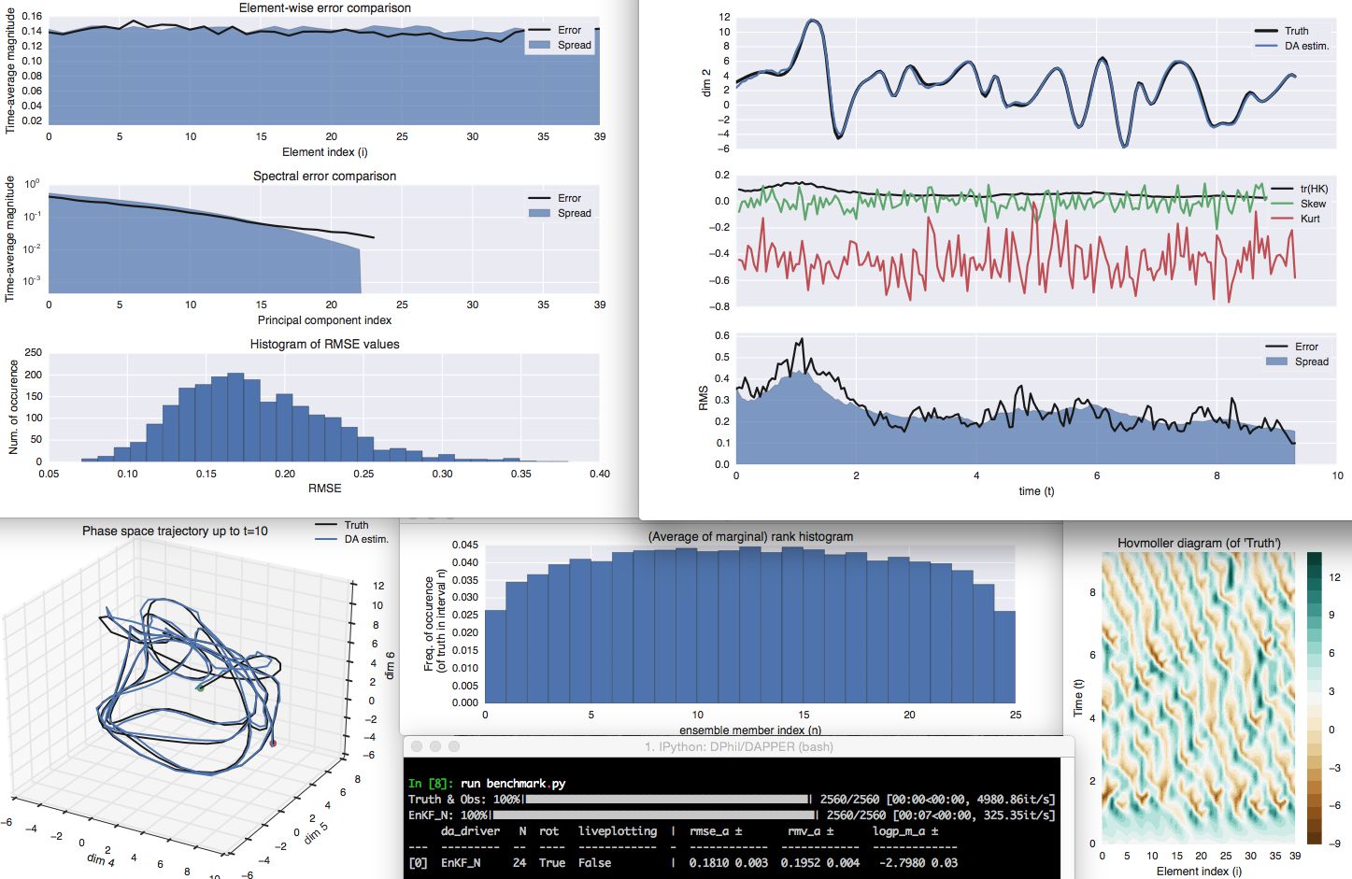Screen dimensions: 1352x879
Task: Click 'EnKF_N' in the terminal result row
Action: [x=461, y=862]
